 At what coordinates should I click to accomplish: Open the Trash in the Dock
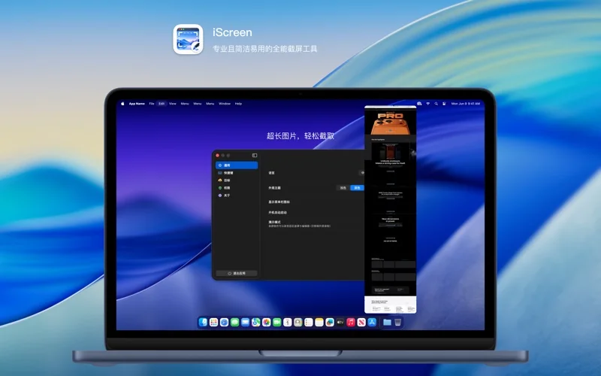click(398, 323)
